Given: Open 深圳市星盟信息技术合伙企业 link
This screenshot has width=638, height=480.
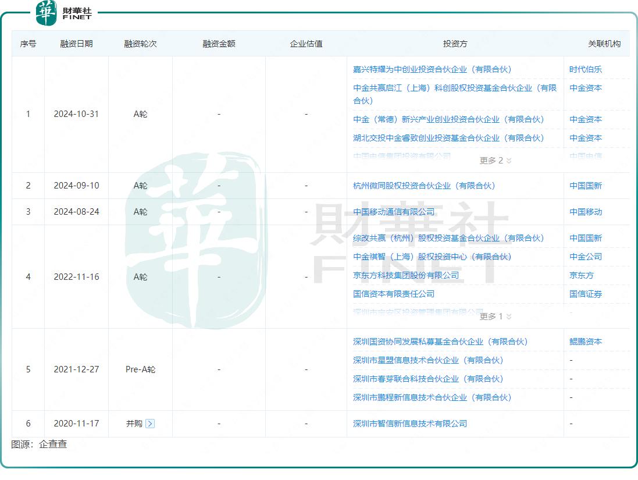Looking at the screenshot, I should tap(428, 360).
